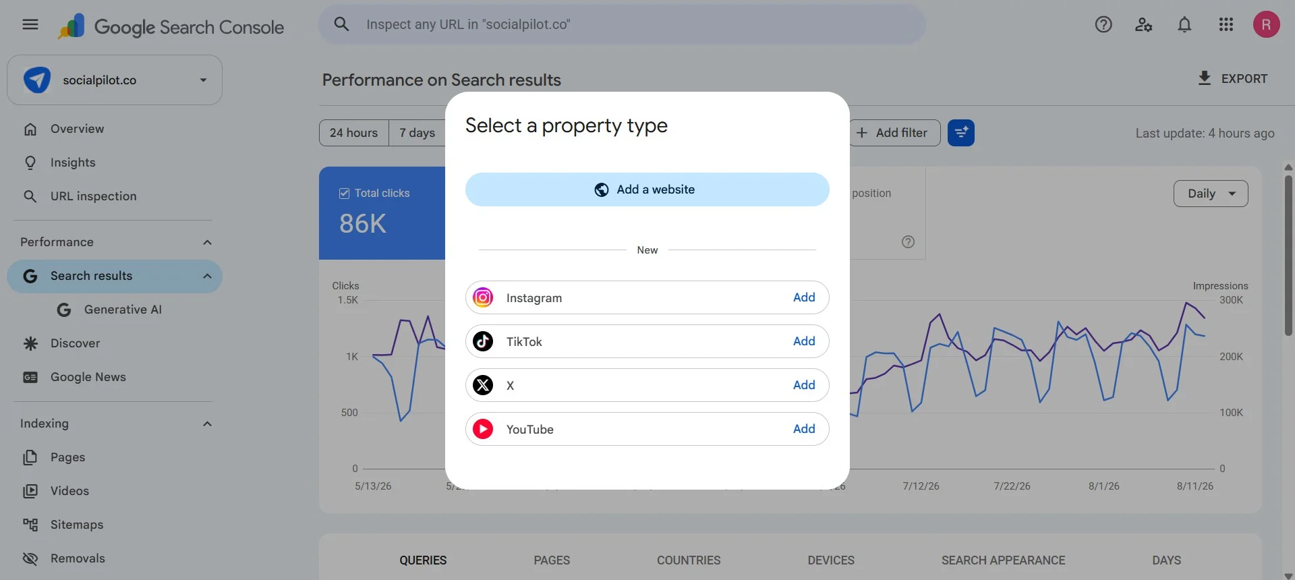Click the Add filter button
Viewport: 1295px width, 580px height.
click(895, 133)
